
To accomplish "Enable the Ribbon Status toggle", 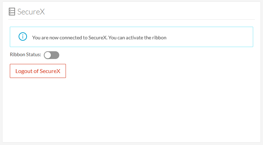I will 52,55.
